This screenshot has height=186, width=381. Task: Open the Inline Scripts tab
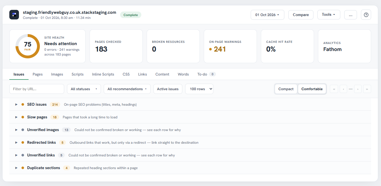click(x=103, y=74)
